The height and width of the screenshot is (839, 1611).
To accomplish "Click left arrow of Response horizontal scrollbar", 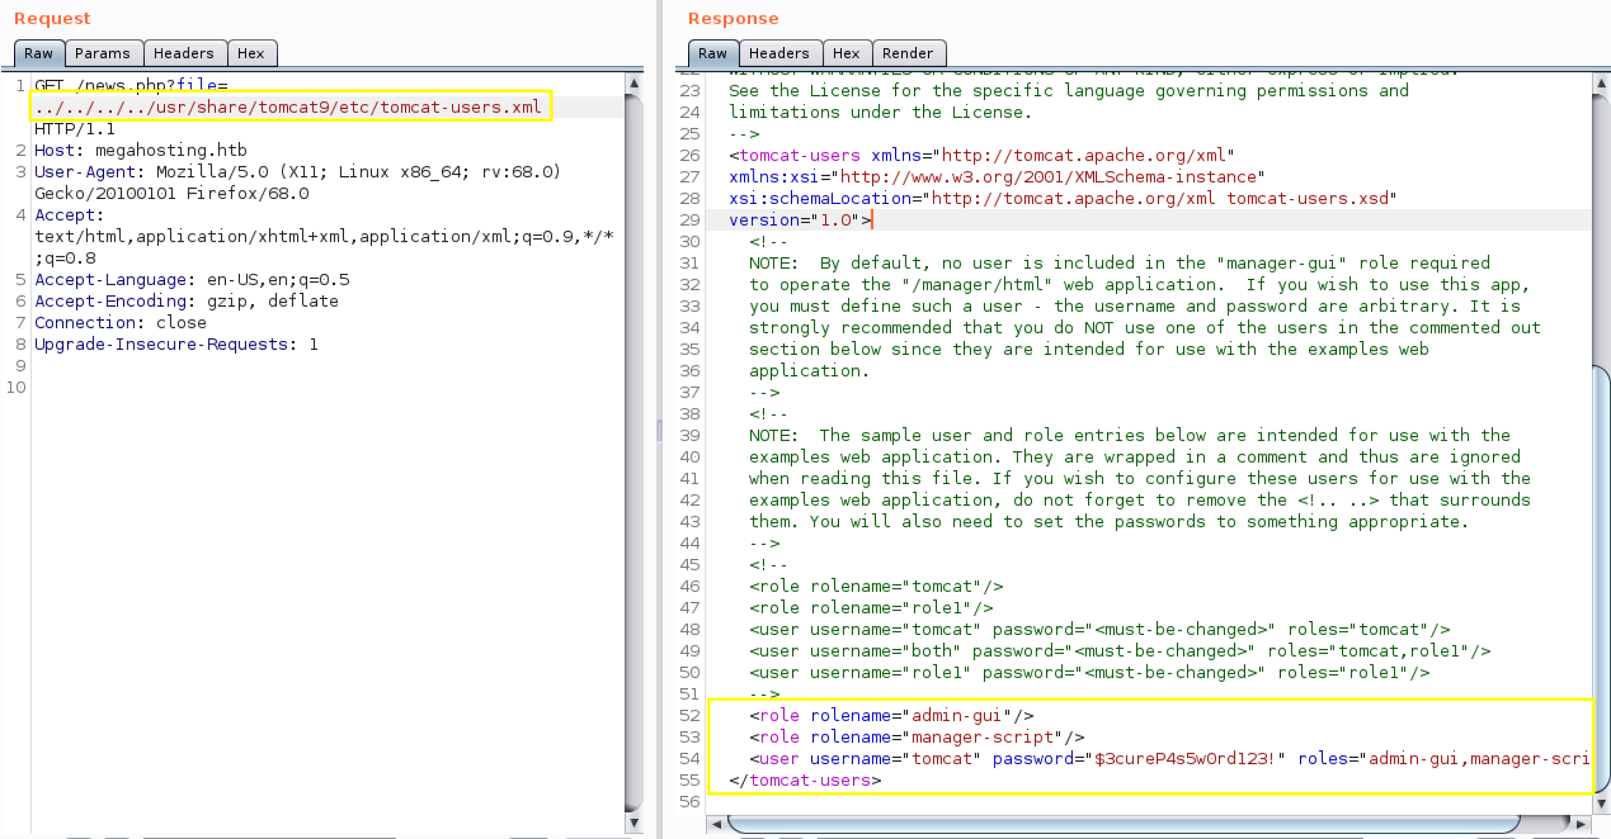I will point(717,824).
